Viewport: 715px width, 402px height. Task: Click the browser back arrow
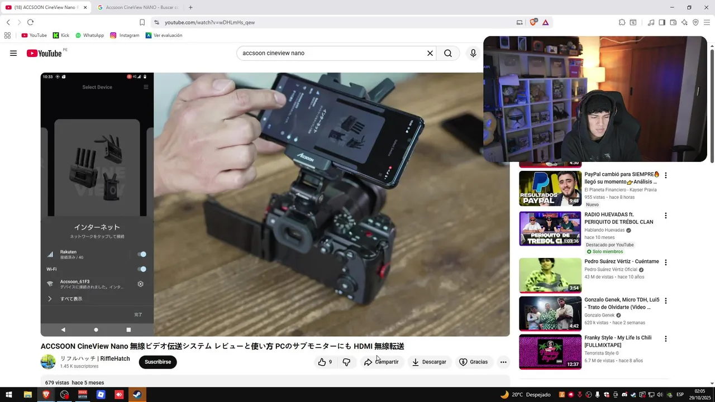8,22
